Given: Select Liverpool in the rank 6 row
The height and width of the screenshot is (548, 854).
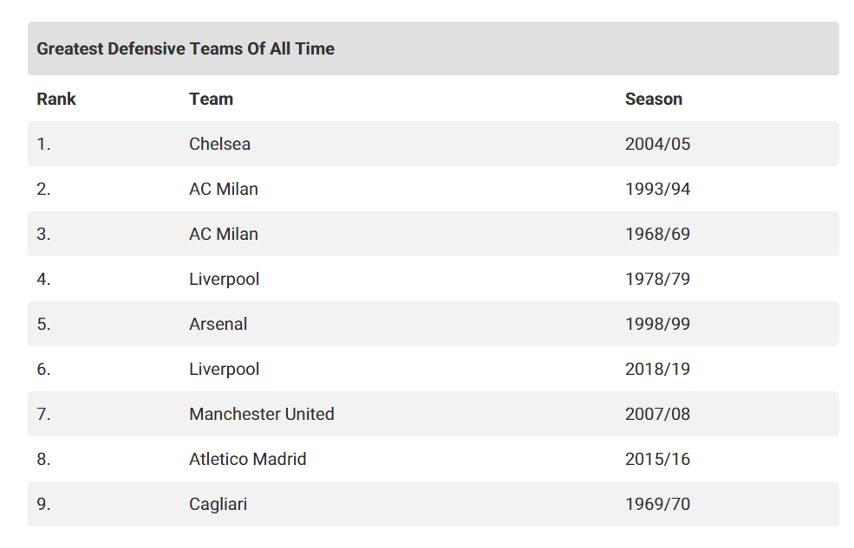Looking at the screenshot, I should pos(224,369).
